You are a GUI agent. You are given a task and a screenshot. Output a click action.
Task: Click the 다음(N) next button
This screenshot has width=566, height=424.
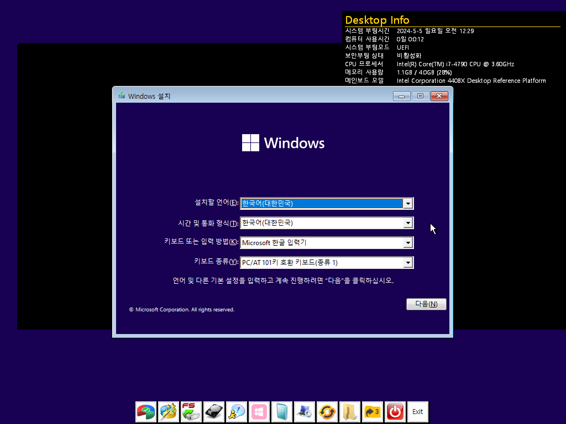point(426,304)
